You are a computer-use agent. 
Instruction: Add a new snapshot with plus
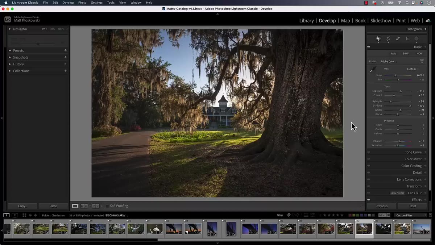pyautogui.click(x=66, y=57)
